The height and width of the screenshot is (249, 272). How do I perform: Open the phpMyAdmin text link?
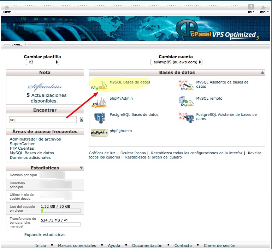click(x=121, y=98)
